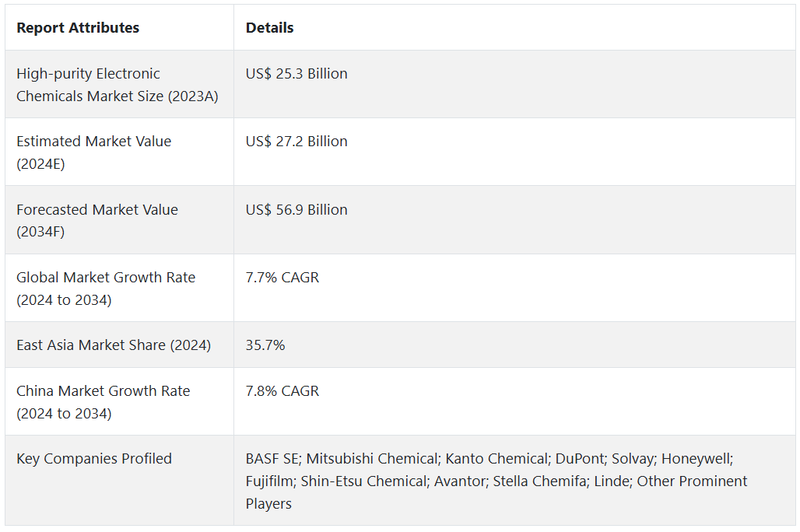800x532 pixels.
Task: Click the Global Market Growth Rate label
Action: pos(106,289)
